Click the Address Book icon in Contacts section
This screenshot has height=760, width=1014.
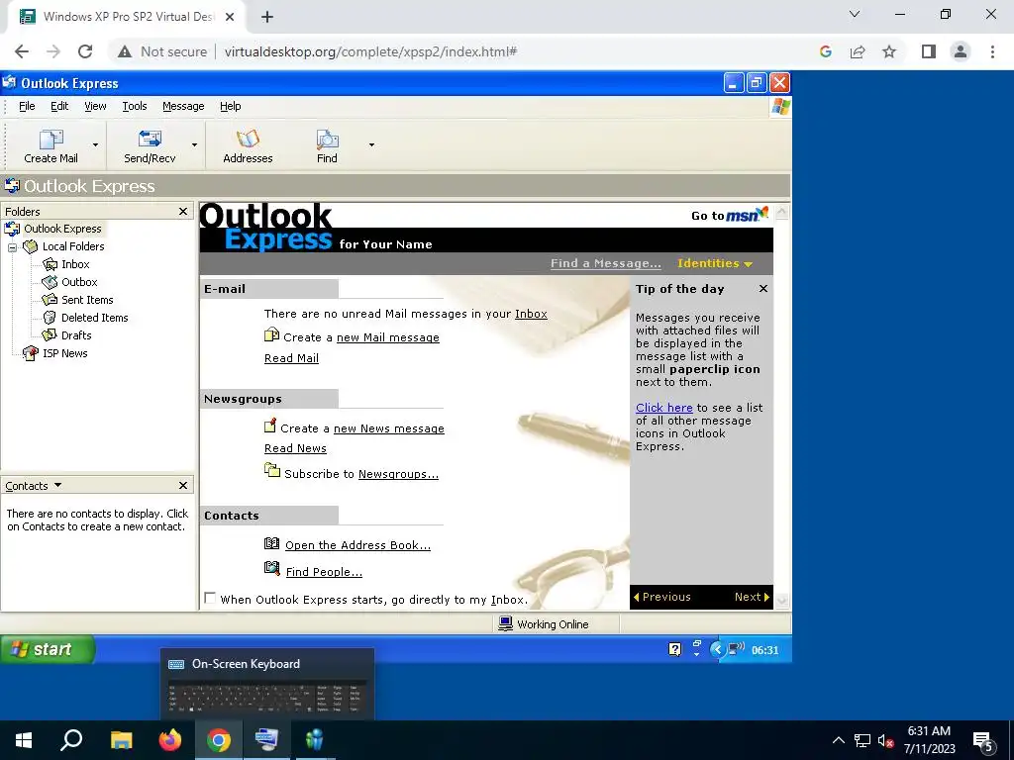point(271,543)
